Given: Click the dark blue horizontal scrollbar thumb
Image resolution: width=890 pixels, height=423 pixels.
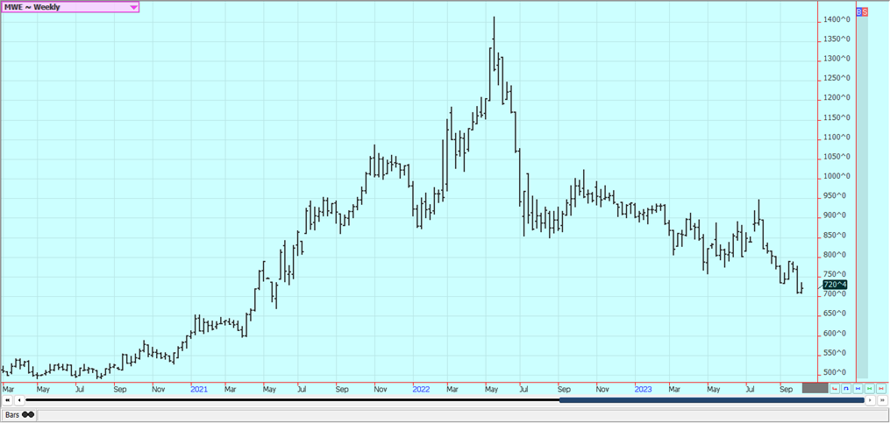Looking at the screenshot, I should (x=712, y=400).
